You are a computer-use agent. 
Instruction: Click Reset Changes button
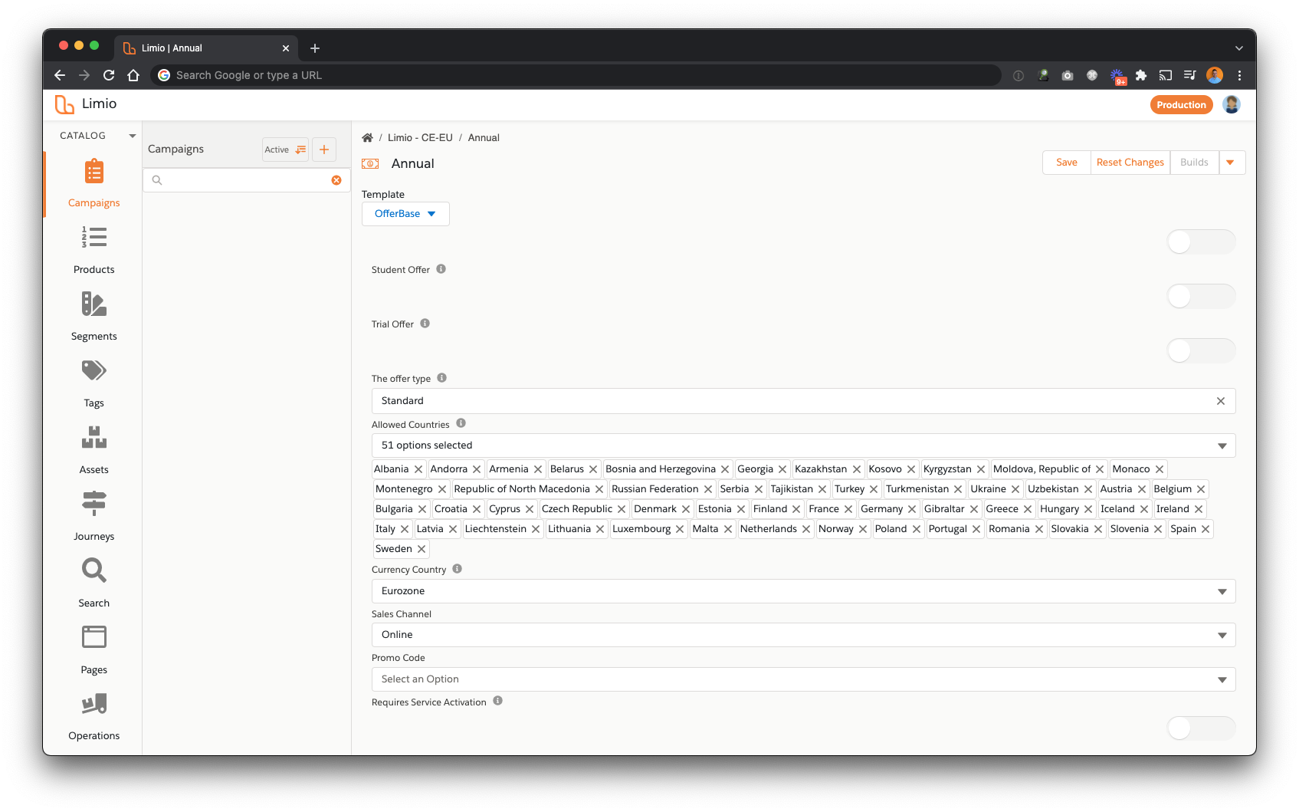pyautogui.click(x=1130, y=163)
